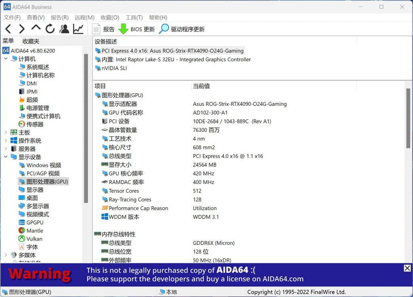This screenshot has width=413, height=297.
Task: Collapse the 显示设备 tree branch
Action: 6,157
